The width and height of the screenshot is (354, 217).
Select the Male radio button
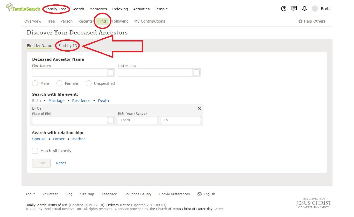tap(35, 83)
